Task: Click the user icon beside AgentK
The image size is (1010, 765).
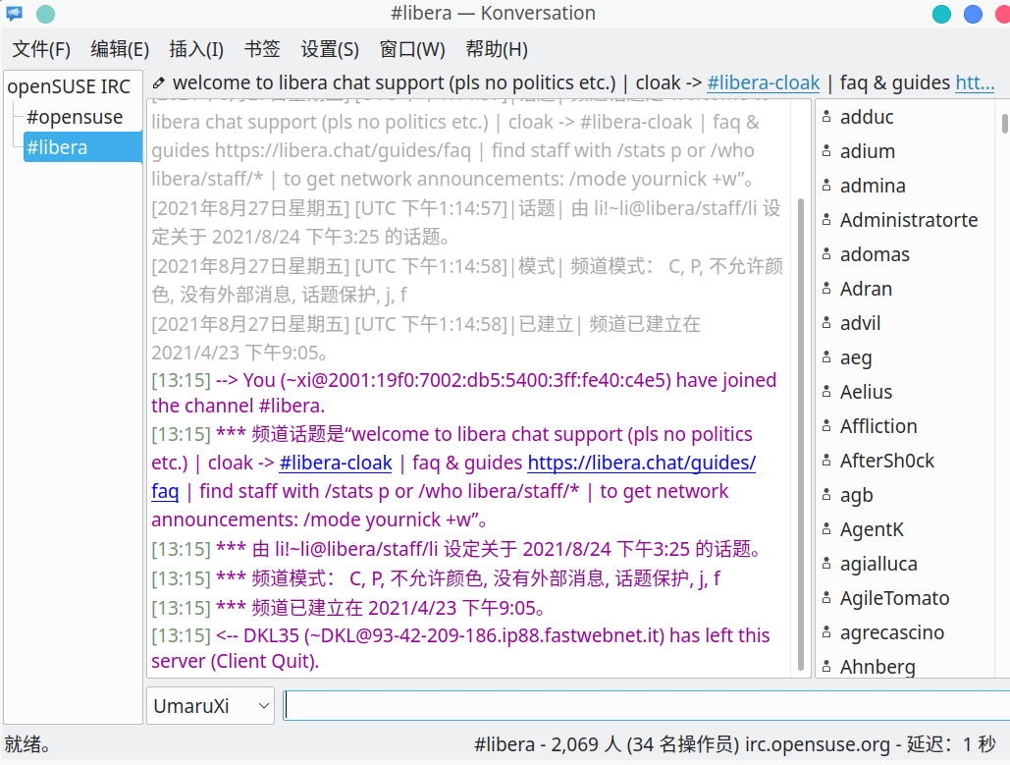Action: [826, 529]
